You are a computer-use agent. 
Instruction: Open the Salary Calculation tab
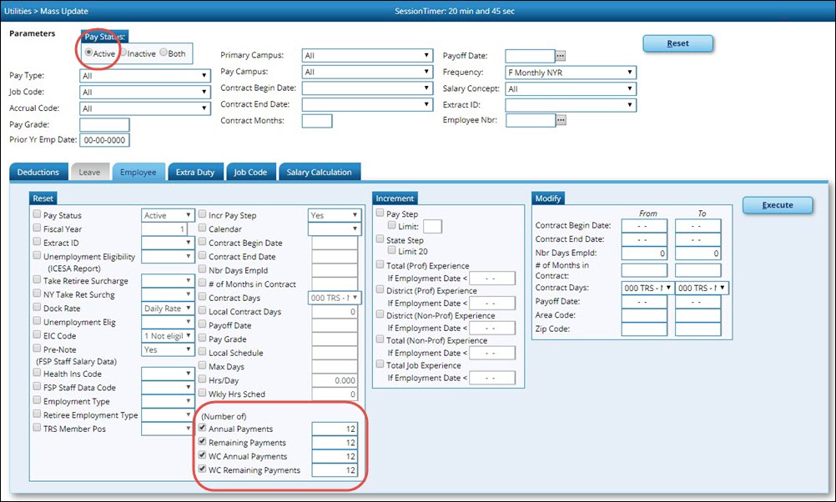320,172
